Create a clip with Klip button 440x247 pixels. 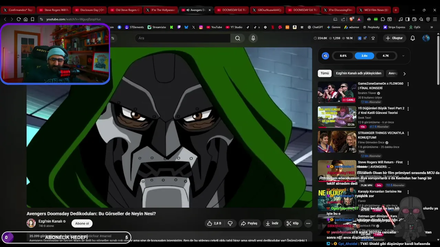click(x=293, y=223)
